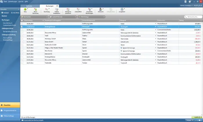203x122 pixels.
Task: Open the Programmbereiche sidebar section
Action: 10,110
